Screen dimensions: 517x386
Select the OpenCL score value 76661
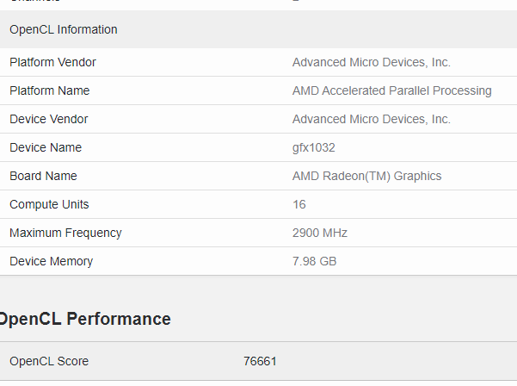tap(260, 361)
